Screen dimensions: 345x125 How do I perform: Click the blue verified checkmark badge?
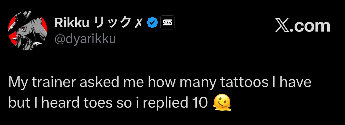[152, 23]
